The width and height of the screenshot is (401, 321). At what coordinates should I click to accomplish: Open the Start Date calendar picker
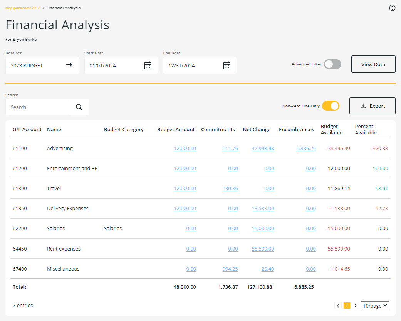pos(148,65)
